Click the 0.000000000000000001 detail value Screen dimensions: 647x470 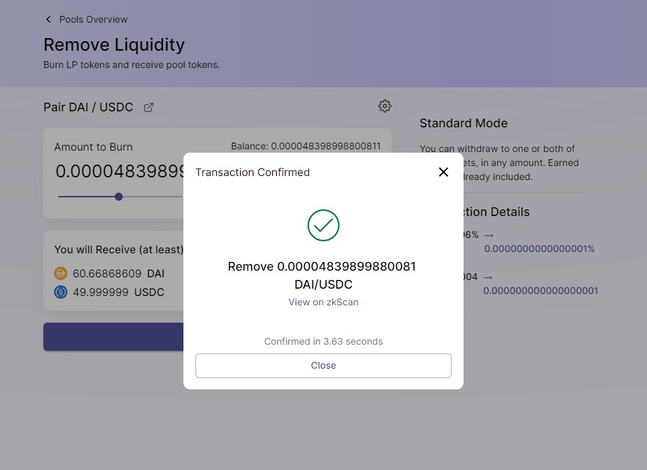pos(540,291)
